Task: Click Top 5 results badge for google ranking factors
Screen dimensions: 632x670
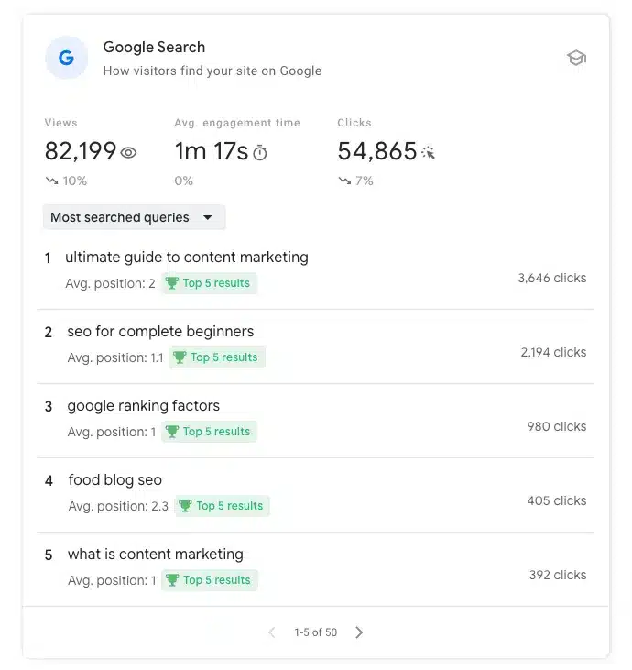Action: [x=209, y=432]
